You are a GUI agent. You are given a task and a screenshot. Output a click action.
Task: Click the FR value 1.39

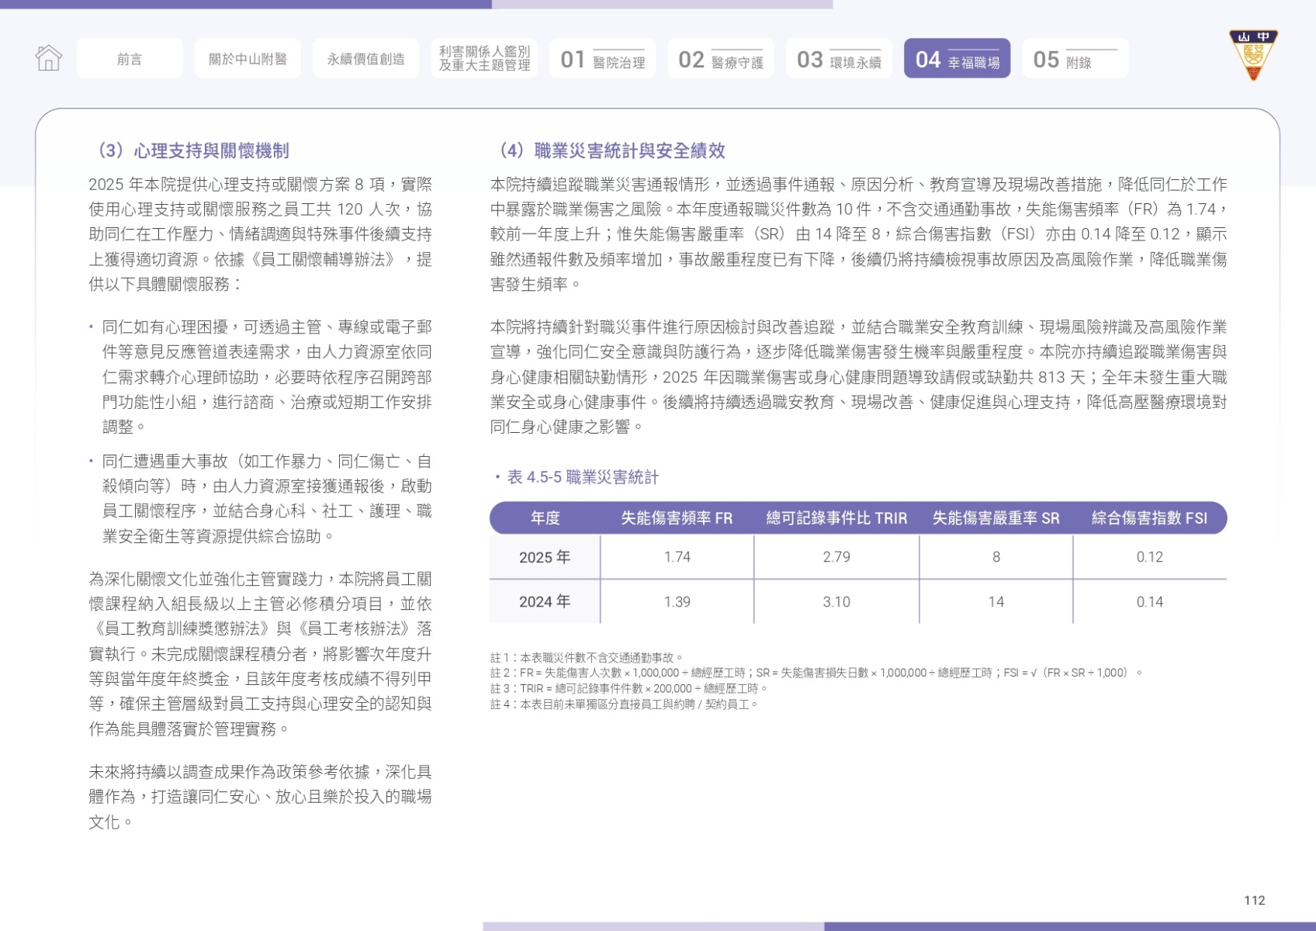tap(677, 602)
